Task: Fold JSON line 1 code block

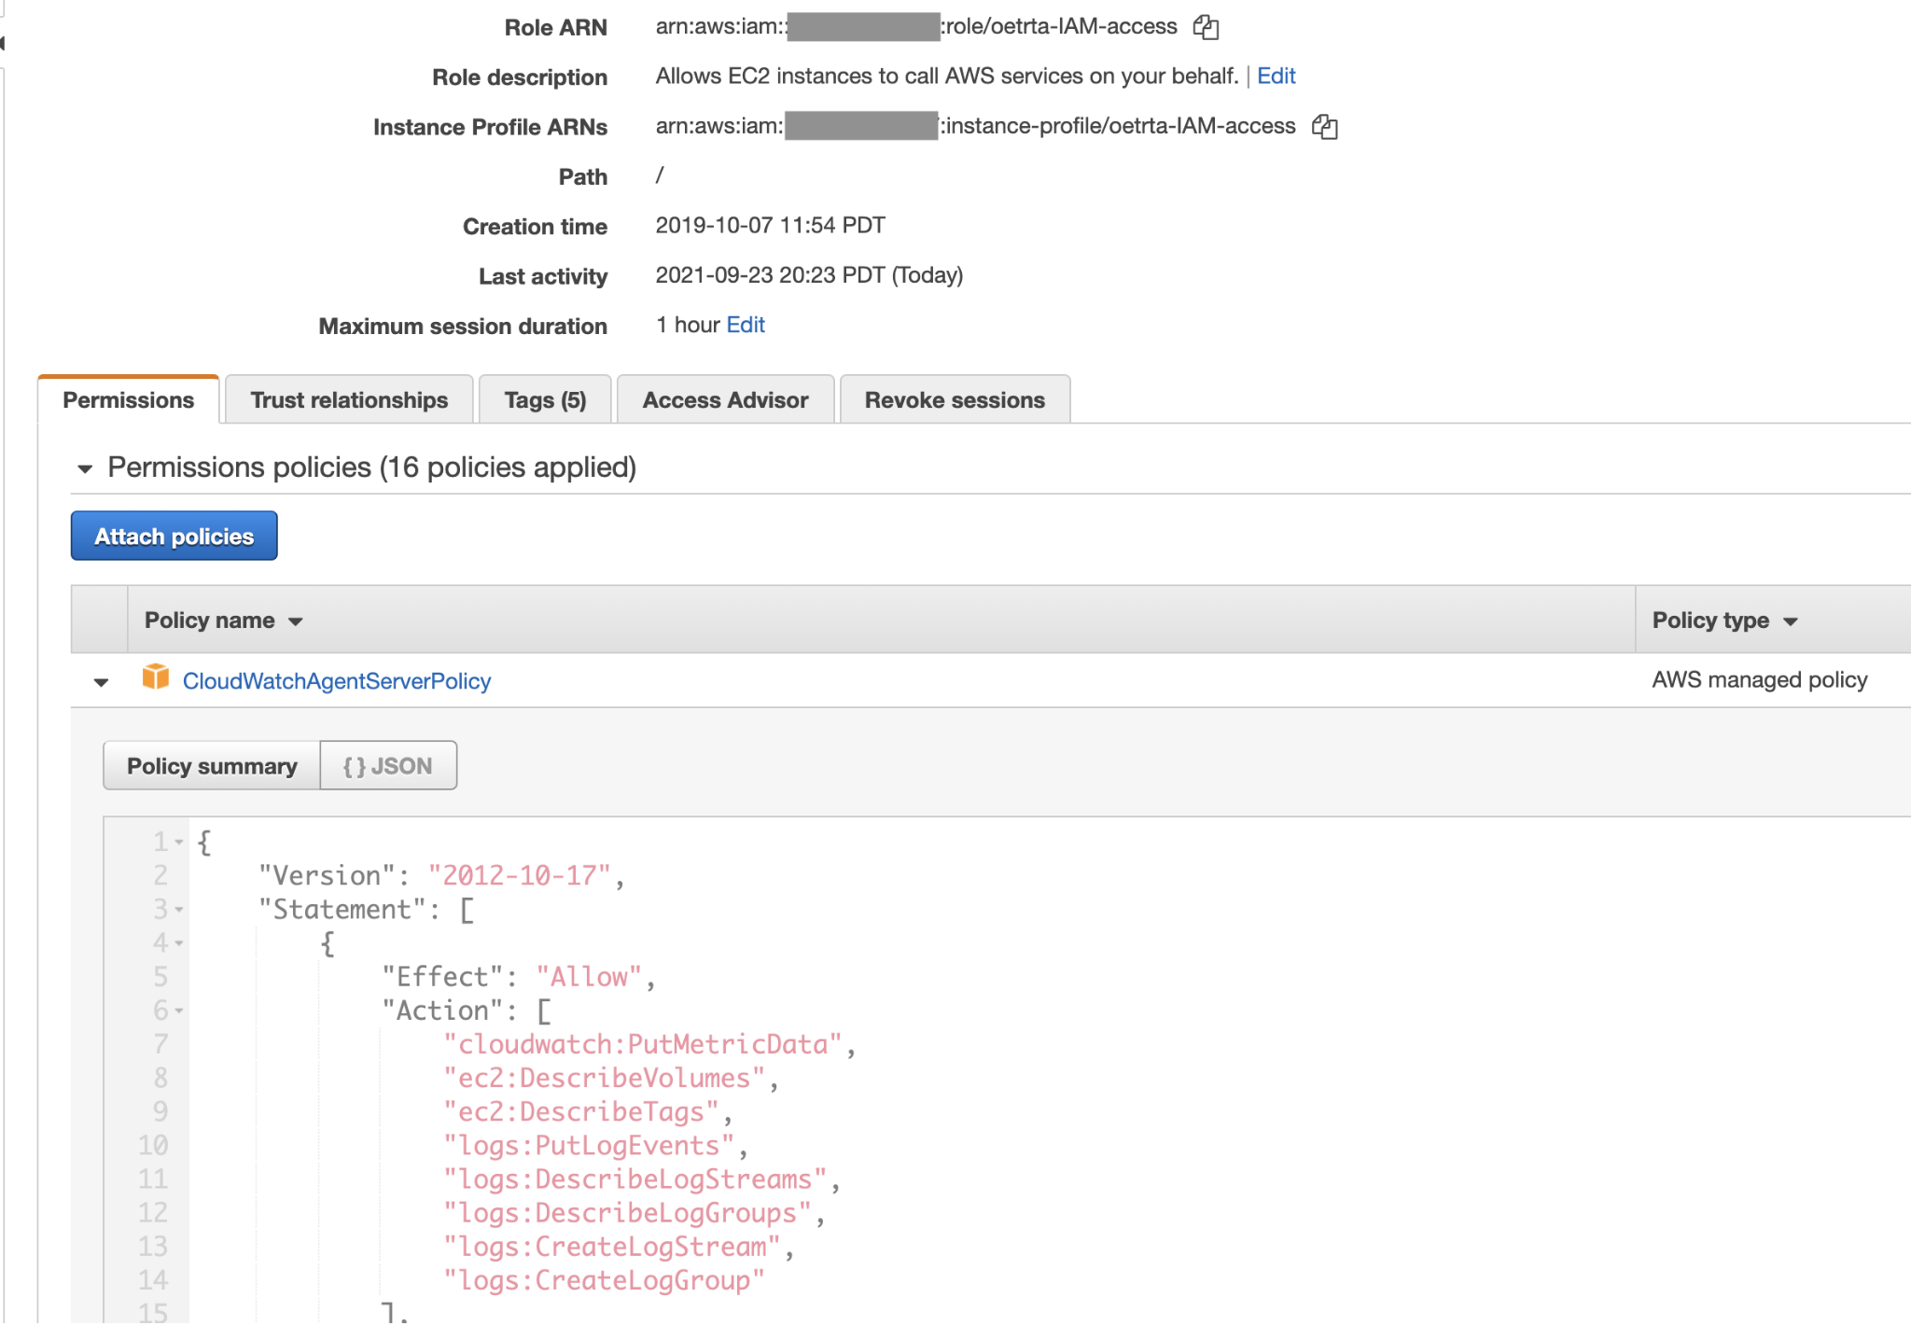Action: (179, 843)
